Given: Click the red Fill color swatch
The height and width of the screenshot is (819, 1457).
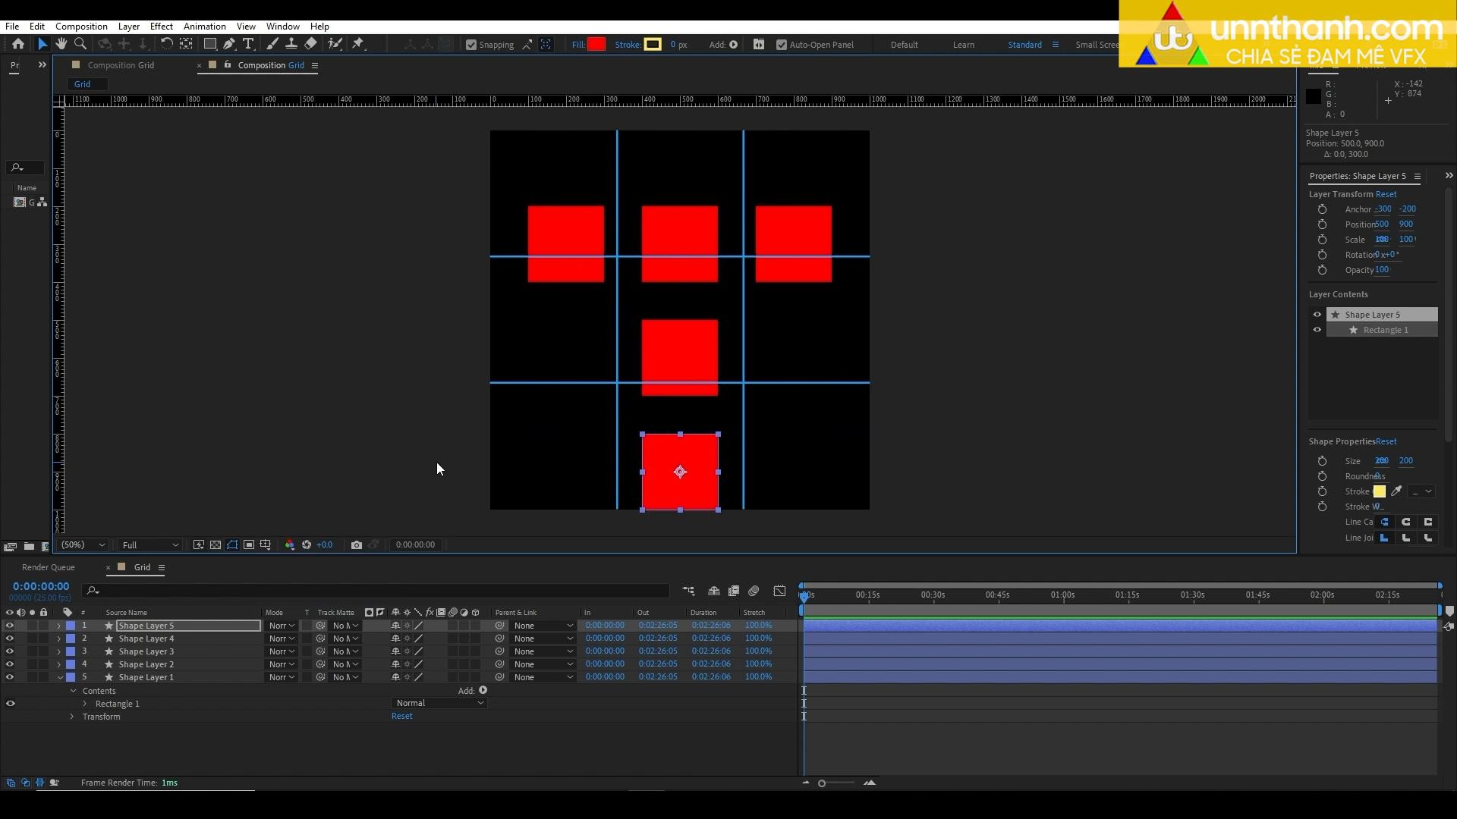Looking at the screenshot, I should (596, 45).
